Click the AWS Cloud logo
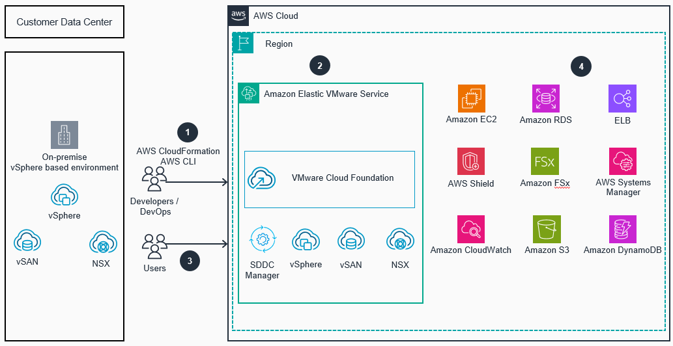 tap(239, 16)
